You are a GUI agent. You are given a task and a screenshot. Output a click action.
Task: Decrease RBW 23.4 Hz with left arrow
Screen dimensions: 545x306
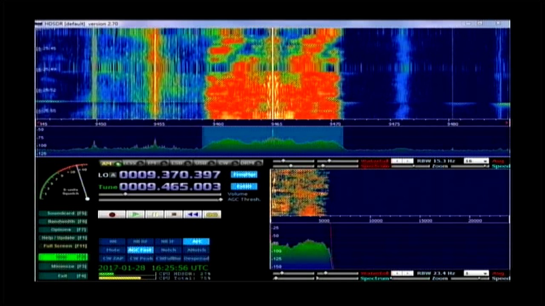[x=396, y=273]
